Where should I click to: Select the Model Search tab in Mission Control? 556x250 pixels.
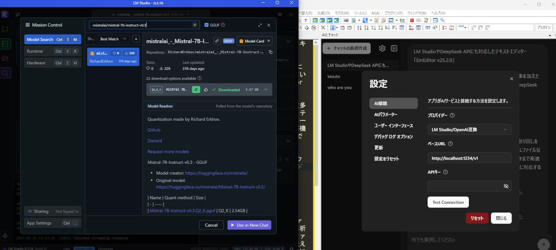53,39
